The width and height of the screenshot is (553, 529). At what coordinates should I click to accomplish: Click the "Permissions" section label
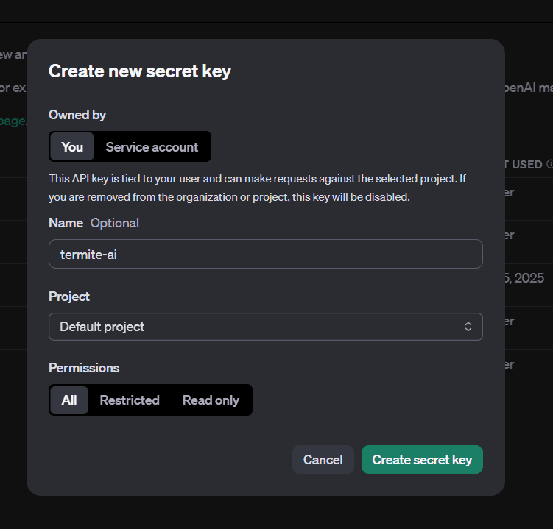84,368
